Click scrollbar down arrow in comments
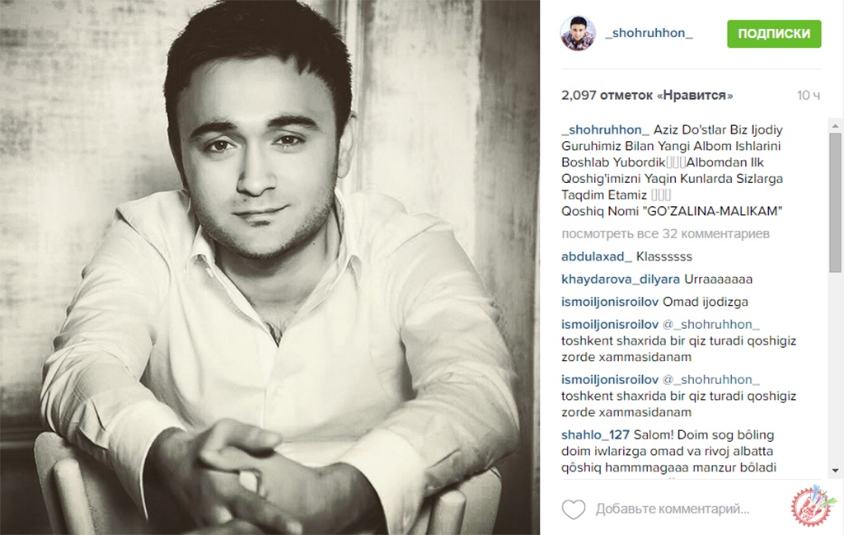This screenshot has width=844, height=535. coord(835,471)
